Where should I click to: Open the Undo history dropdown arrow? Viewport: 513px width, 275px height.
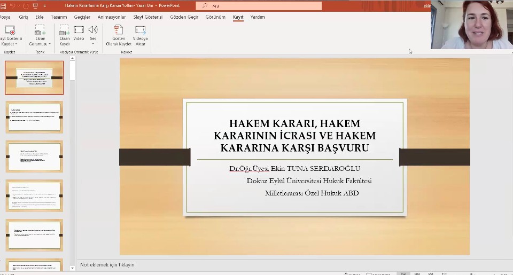[18, 6]
